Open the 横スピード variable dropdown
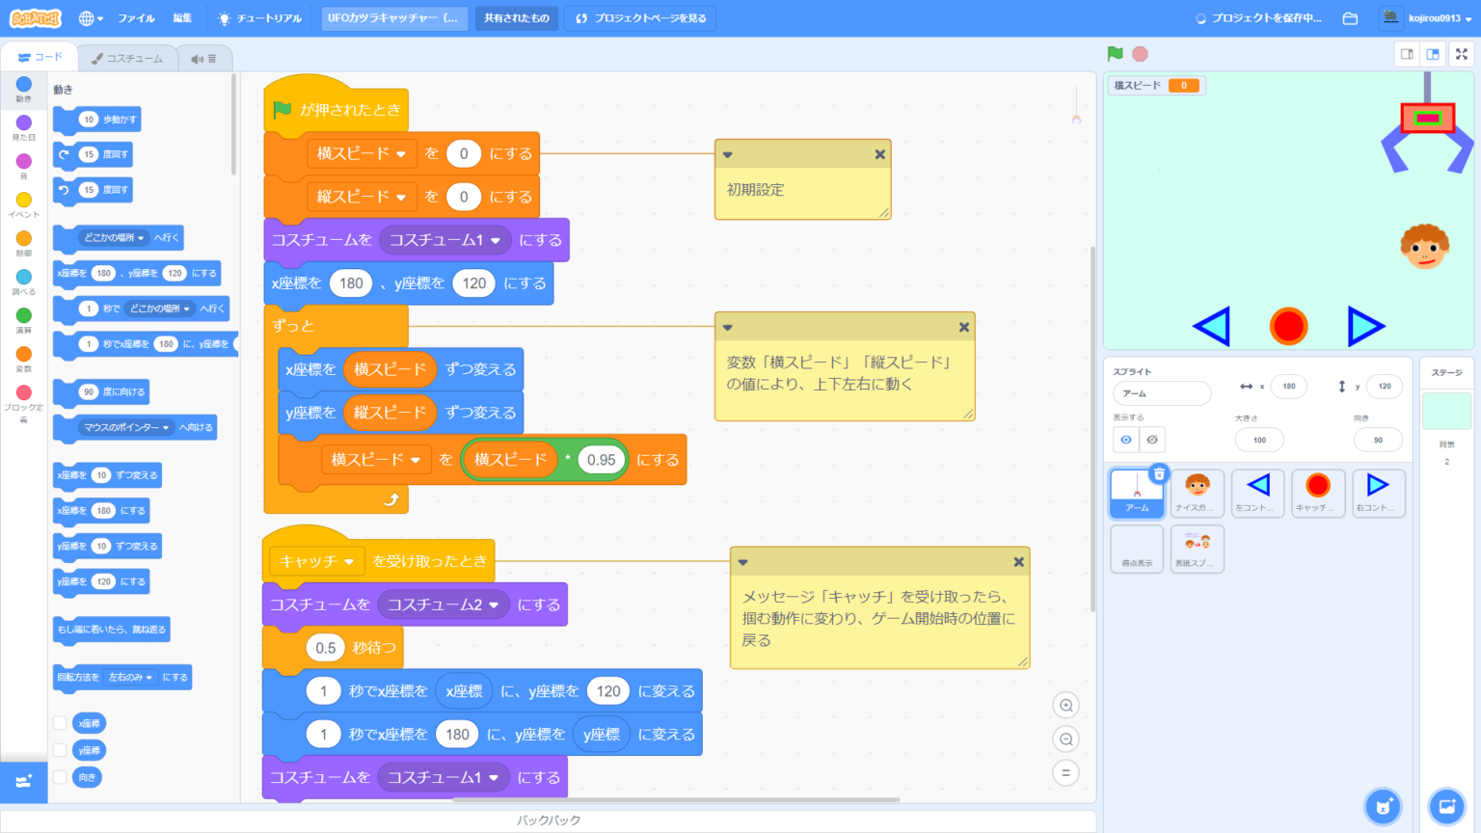The image size is (1481, 833). tap(362, 153)
